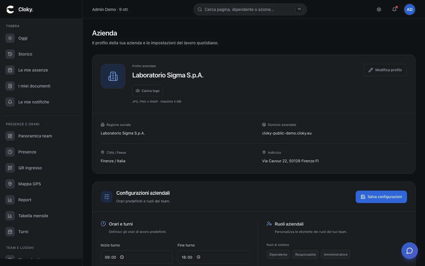The height and width of the screenshot is (266, 425).
Task: Click the Orari e turni clock icon
Action: pyautogui.click(x=103, y=224)
